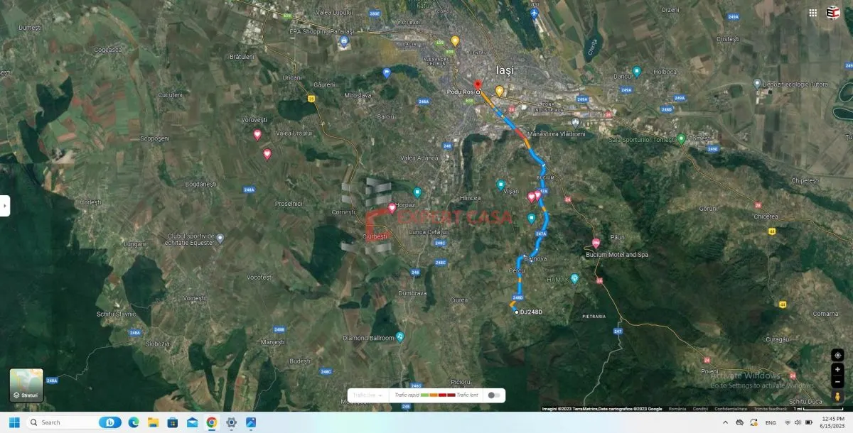
Task: Expand the collapsed side panel arrow
Action: pyautogui.click(x=4, y=206)
